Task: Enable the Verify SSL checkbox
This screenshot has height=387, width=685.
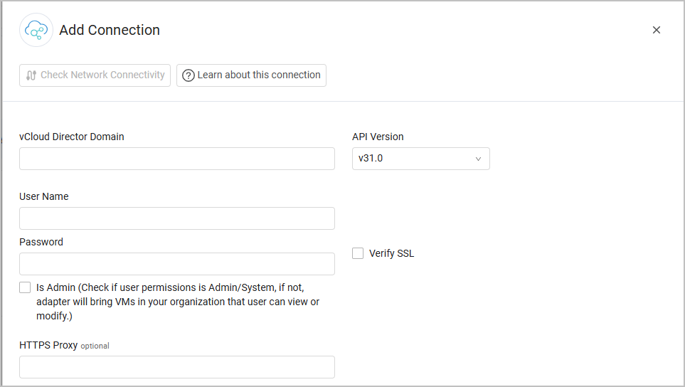Action: [x=358, y=253]
